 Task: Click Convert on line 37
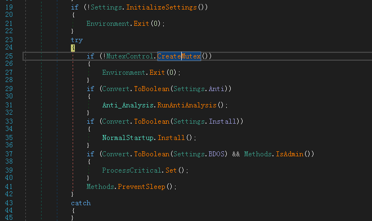(116, 155)
